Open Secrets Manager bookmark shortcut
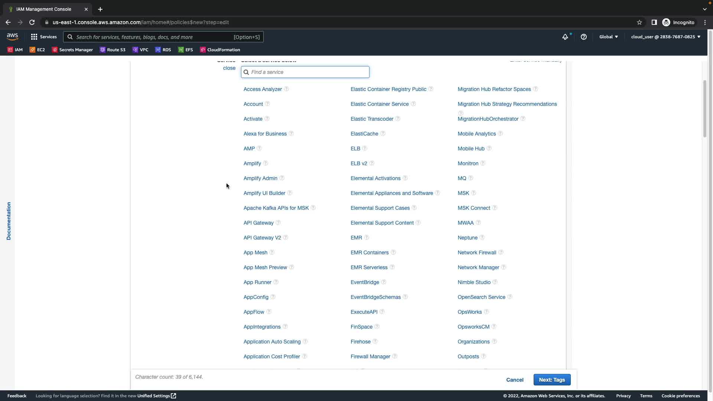The height and width of the screenshot is (401, 713). click(72, 50)
